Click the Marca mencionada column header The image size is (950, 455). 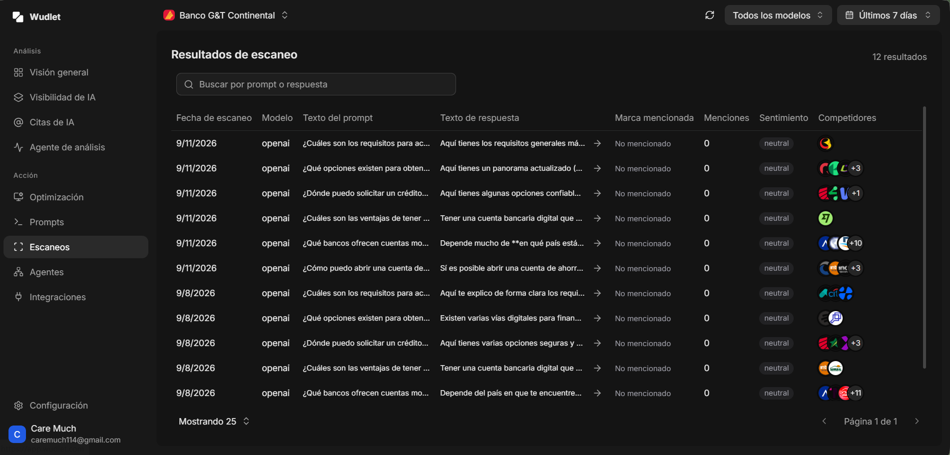tap(654, 118)
